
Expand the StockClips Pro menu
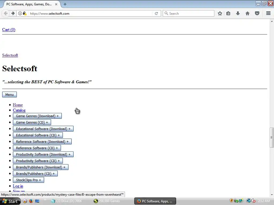coord(28,180)
